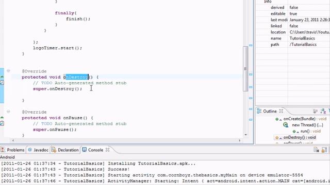Click the 'Success!' console line
The width and height of the screenshot is (330, 185).
point(65,169)
